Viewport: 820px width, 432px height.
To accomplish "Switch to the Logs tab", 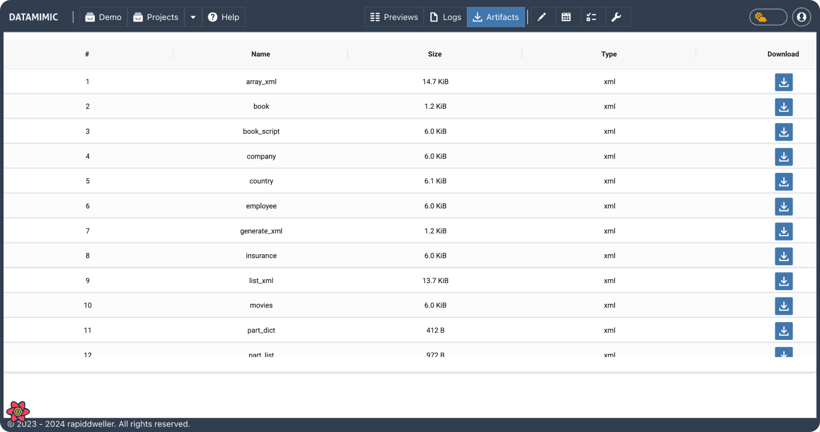I will coord(445,17).
